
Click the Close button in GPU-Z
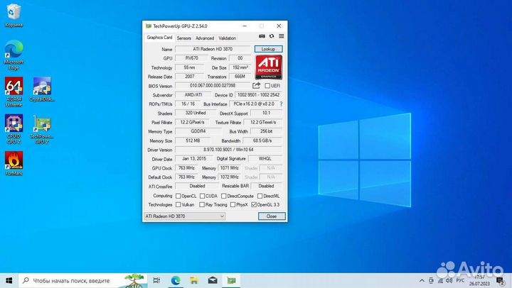click(x=272, y=216)
